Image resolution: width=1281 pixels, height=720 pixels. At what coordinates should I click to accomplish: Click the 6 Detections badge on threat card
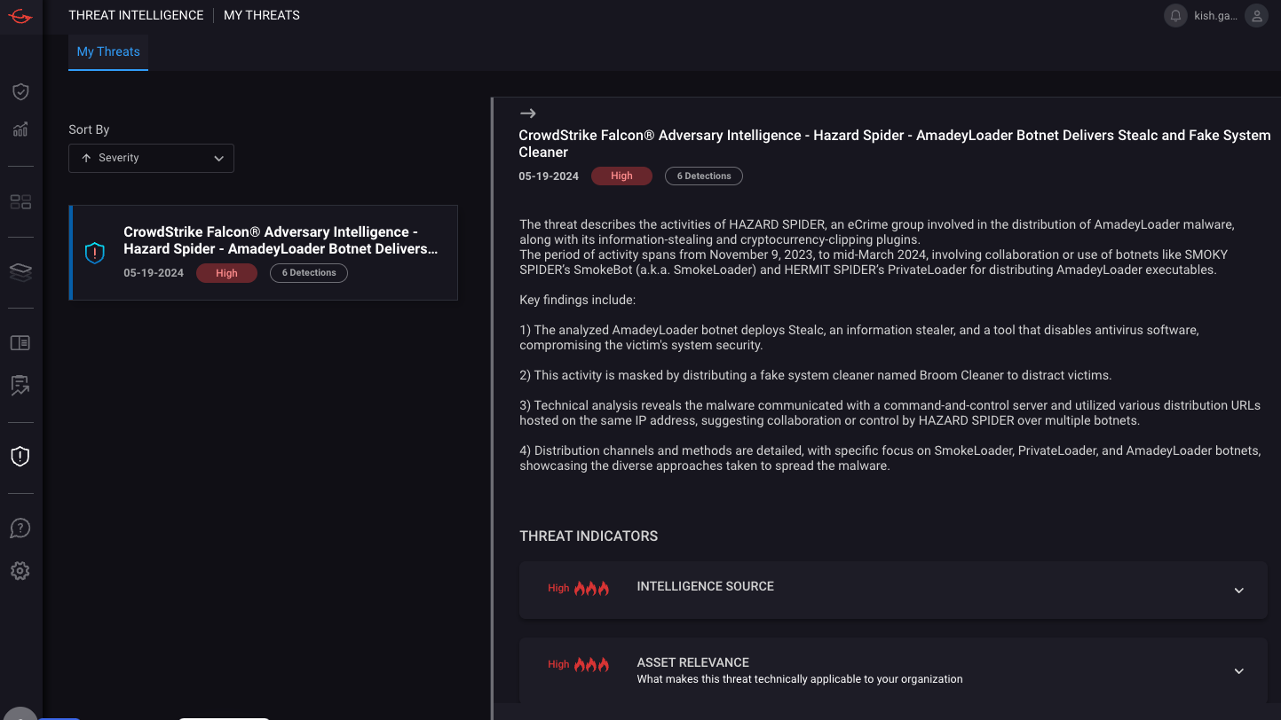click(x=308, y=273)
